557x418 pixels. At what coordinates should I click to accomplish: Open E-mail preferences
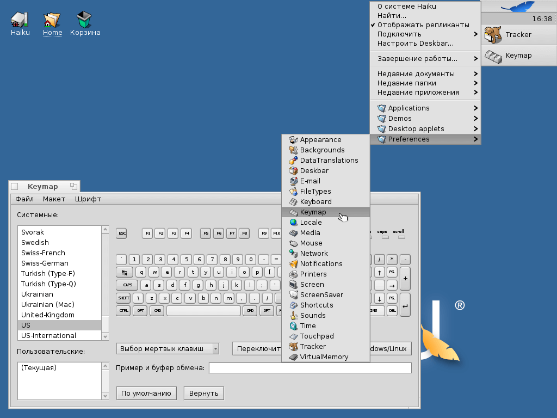point(326,181)
